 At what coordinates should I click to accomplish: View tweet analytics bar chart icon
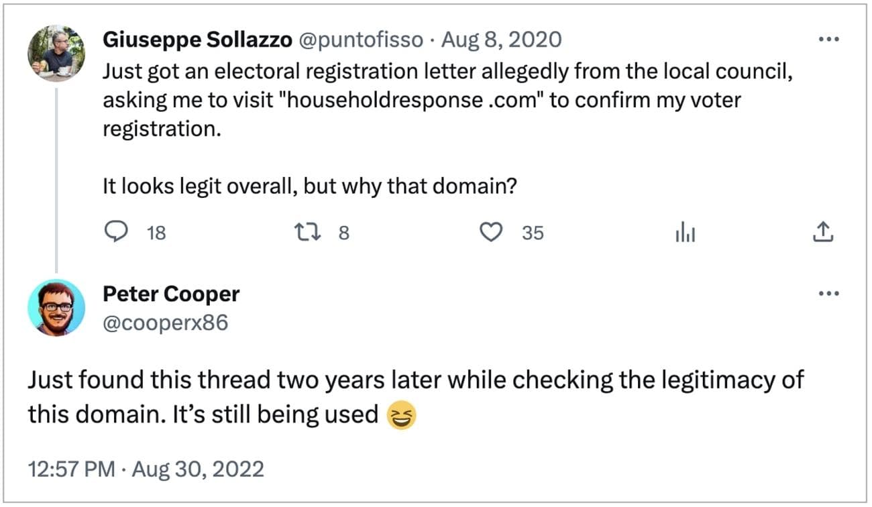pyautogui.click(x=684, y=233)
